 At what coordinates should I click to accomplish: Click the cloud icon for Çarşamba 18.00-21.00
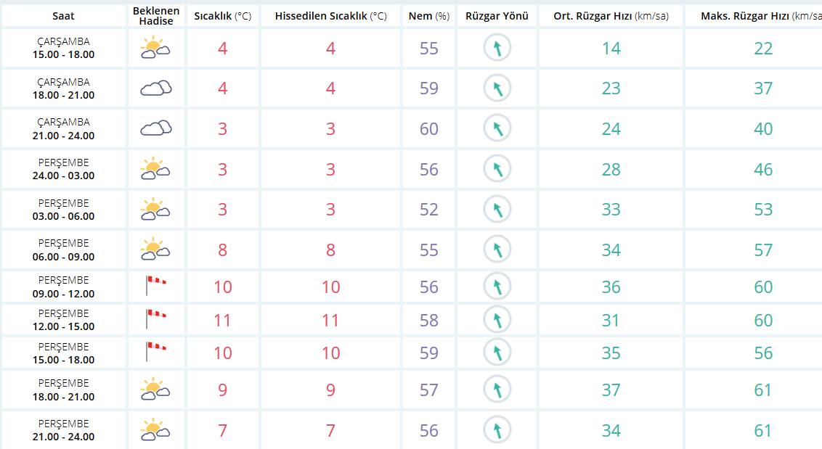[155, 88]
